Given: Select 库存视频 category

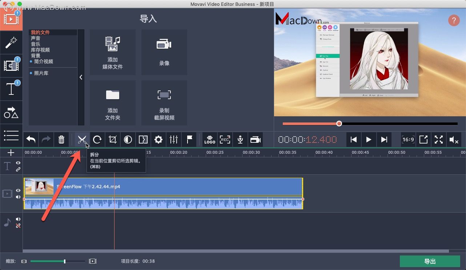Looking at the screenshot, I should point(40,50).
